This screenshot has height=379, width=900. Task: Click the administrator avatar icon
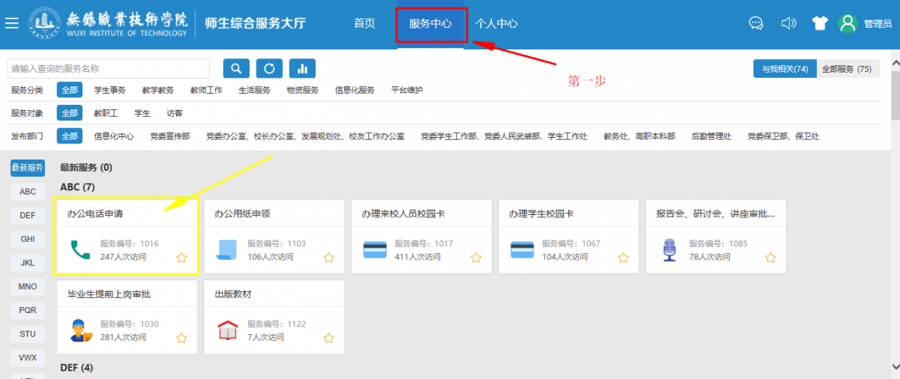(848, 23)
